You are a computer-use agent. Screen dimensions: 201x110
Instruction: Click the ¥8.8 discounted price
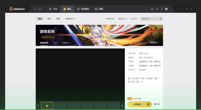click(135, 99)
